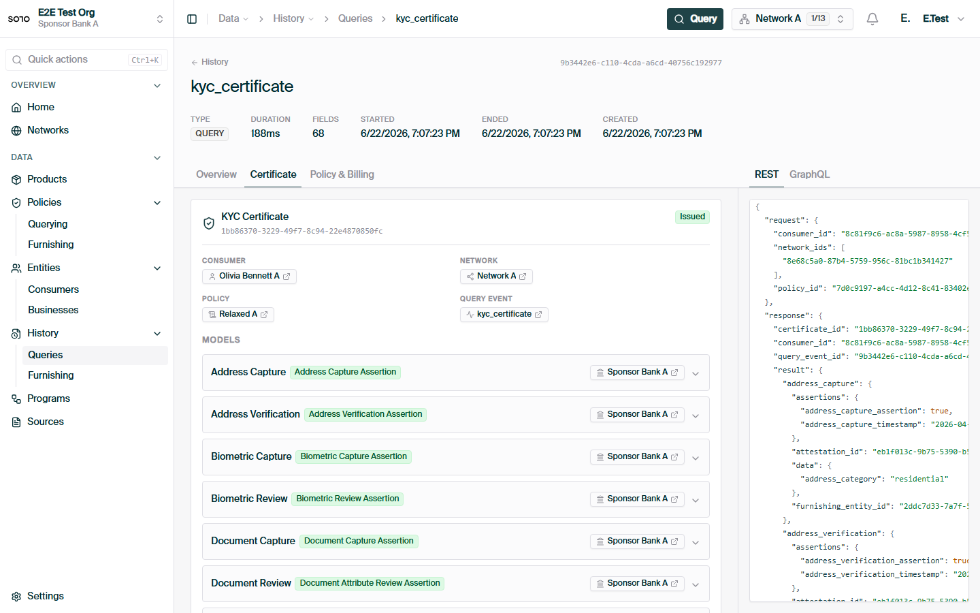Expand the Biometric Capture model row
980x613 pixels.
click(x=696, y=458)
